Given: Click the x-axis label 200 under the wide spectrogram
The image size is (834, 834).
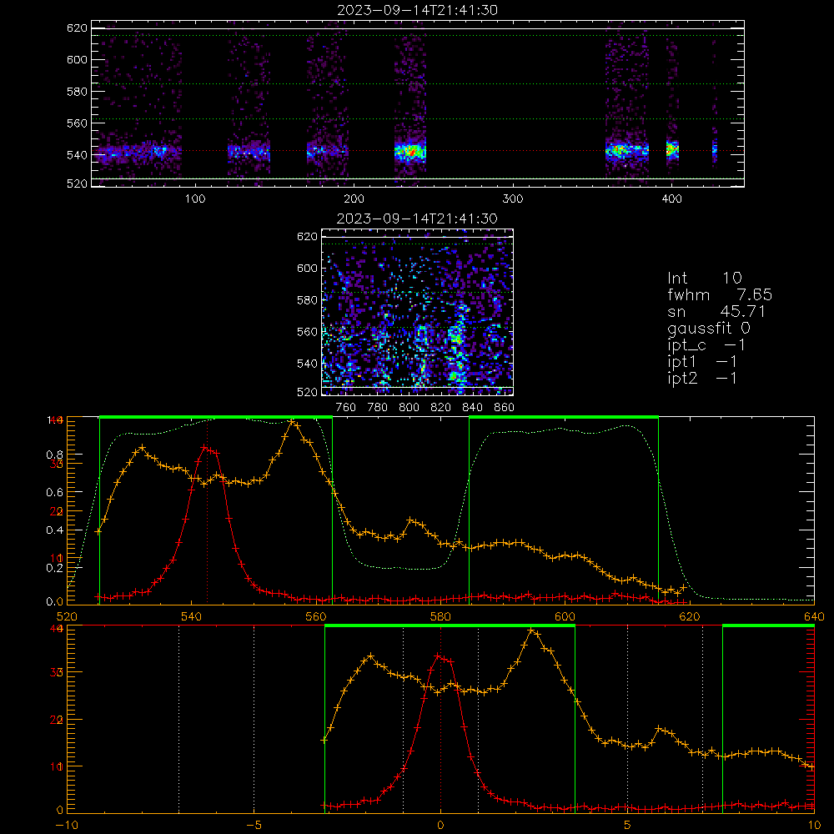Looking at the screenshot, I should pyautogui.click(x=354, y=198).
